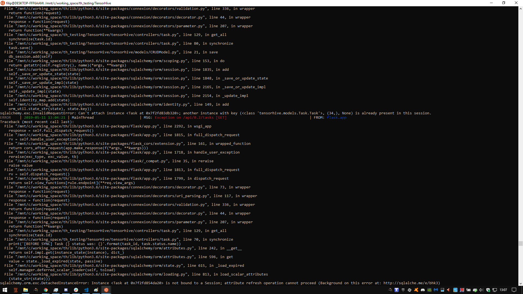Click the Ubuntu icon in the title bar

click(x=3, y=3)
